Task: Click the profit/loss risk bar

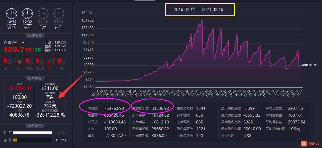Action: (x=33, y=133)
